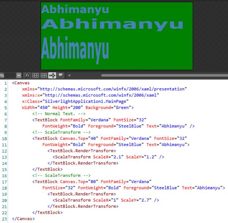Click ScaleY="2.7" attribute
This screenshot has width=228, height=223.
136,200
